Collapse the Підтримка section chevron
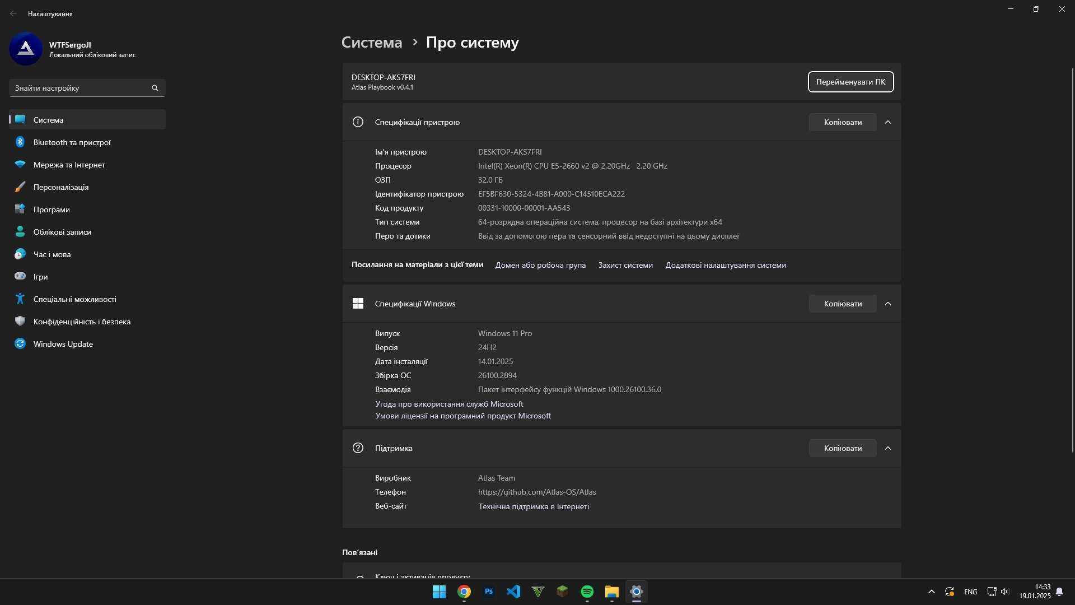1075x605 pixels. click(888, 448)
